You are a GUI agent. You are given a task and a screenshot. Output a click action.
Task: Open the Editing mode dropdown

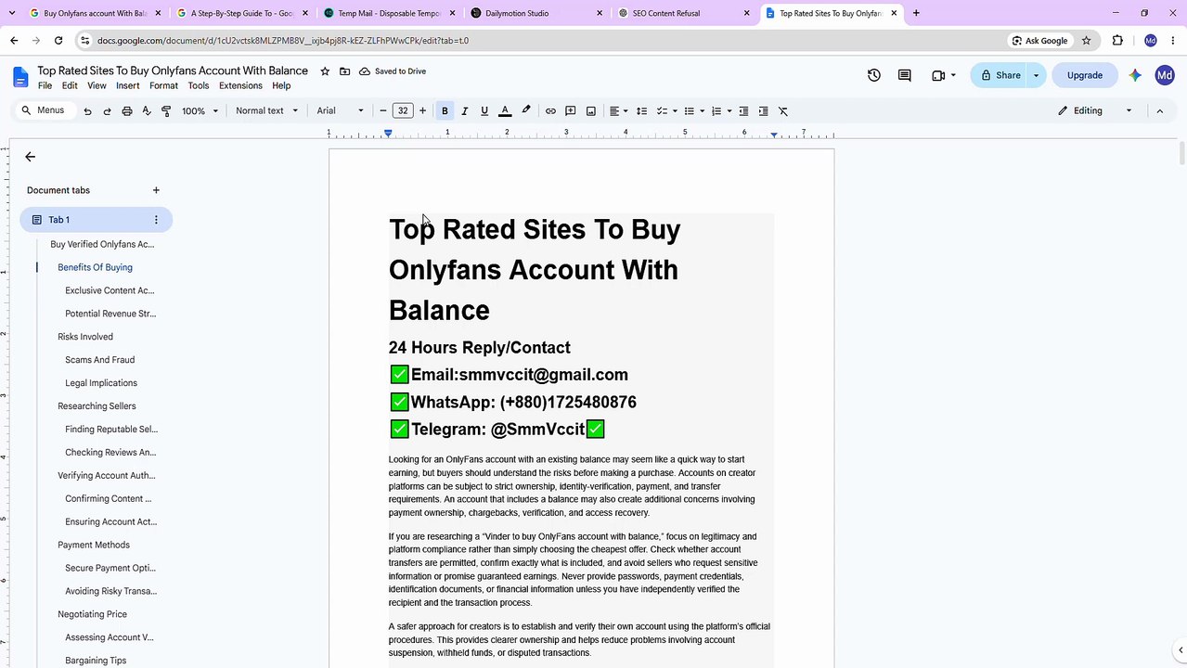(1095, 111)
